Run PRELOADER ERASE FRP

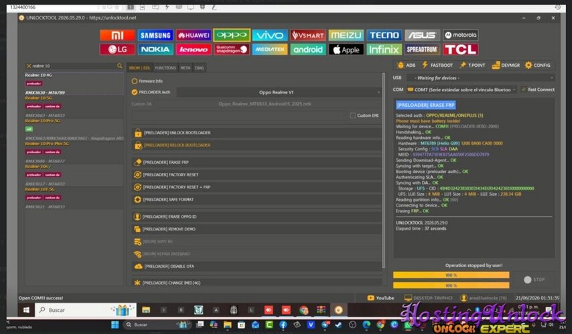tap(257, 162)
